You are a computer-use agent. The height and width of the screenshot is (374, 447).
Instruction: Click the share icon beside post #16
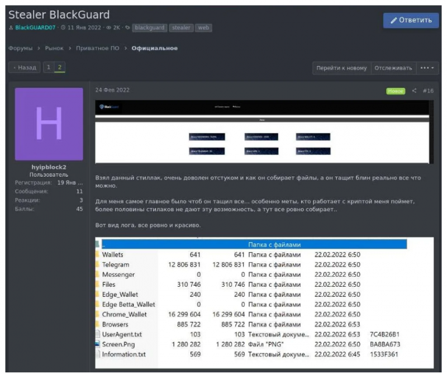pyautogui.click(x=414, y=91)
